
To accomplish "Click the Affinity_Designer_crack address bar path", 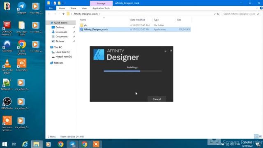I will [x=86, y=14].
